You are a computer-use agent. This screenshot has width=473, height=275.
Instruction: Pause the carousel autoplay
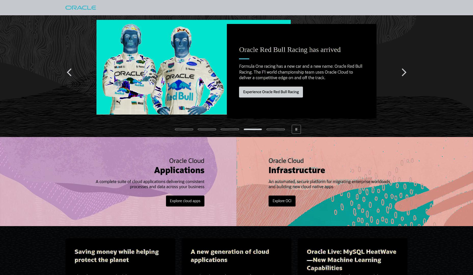296,129
